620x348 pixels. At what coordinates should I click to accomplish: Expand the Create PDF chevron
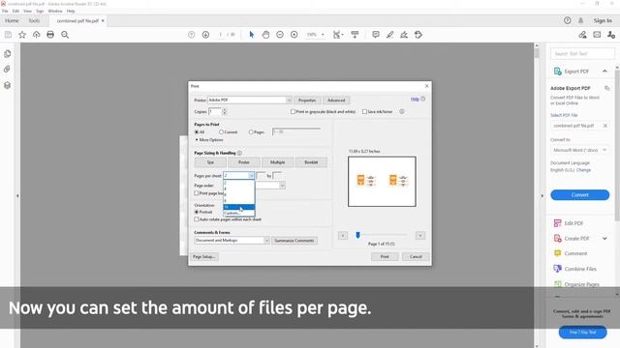pos(604,239)
